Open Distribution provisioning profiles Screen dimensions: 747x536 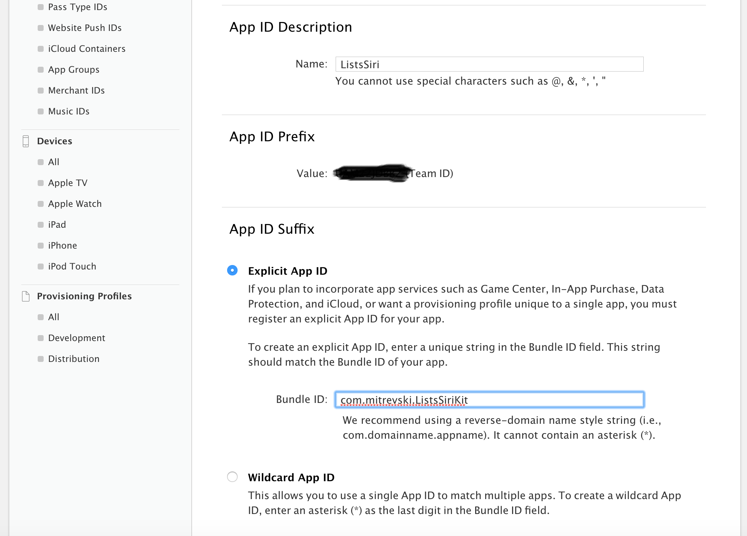[x=73, y=359]
